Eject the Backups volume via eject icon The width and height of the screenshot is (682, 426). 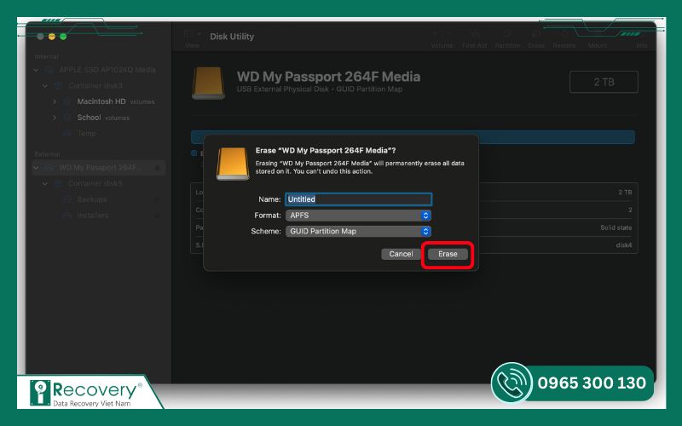158,199
